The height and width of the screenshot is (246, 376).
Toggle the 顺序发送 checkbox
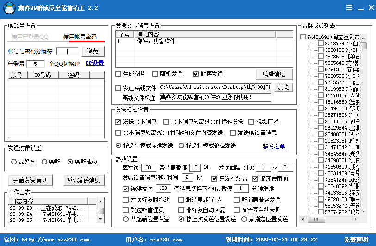pos(196,74)
